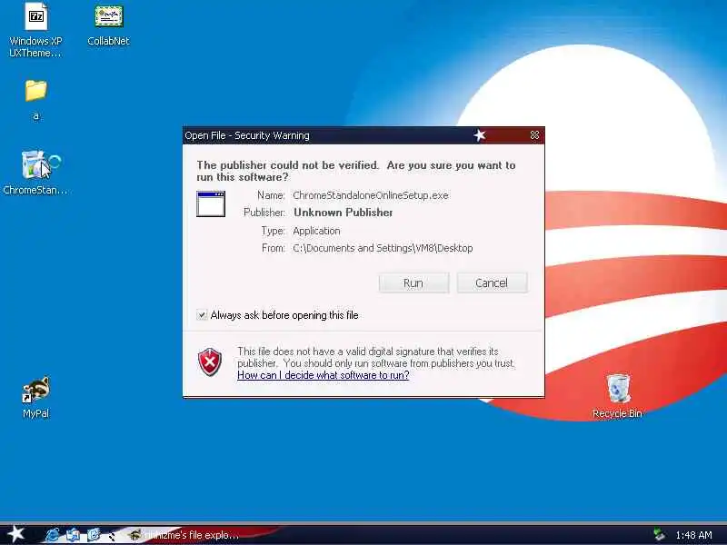Click the star icon in dialog title bar
The width and height of the screenshot is (727, 545).
coord(480,134)
